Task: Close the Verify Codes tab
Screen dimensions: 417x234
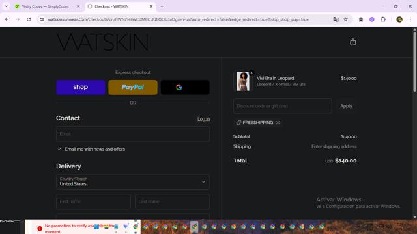Action: point(78,6)
